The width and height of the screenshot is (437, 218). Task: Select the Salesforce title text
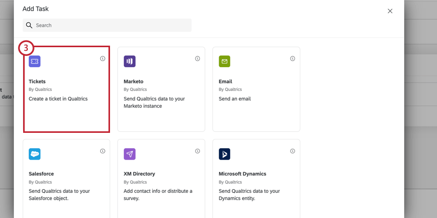41,174
